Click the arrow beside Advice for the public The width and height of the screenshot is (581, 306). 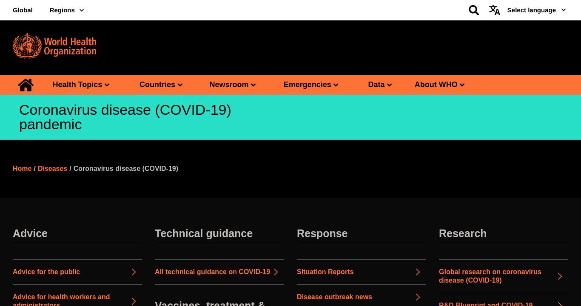point(134,272)
